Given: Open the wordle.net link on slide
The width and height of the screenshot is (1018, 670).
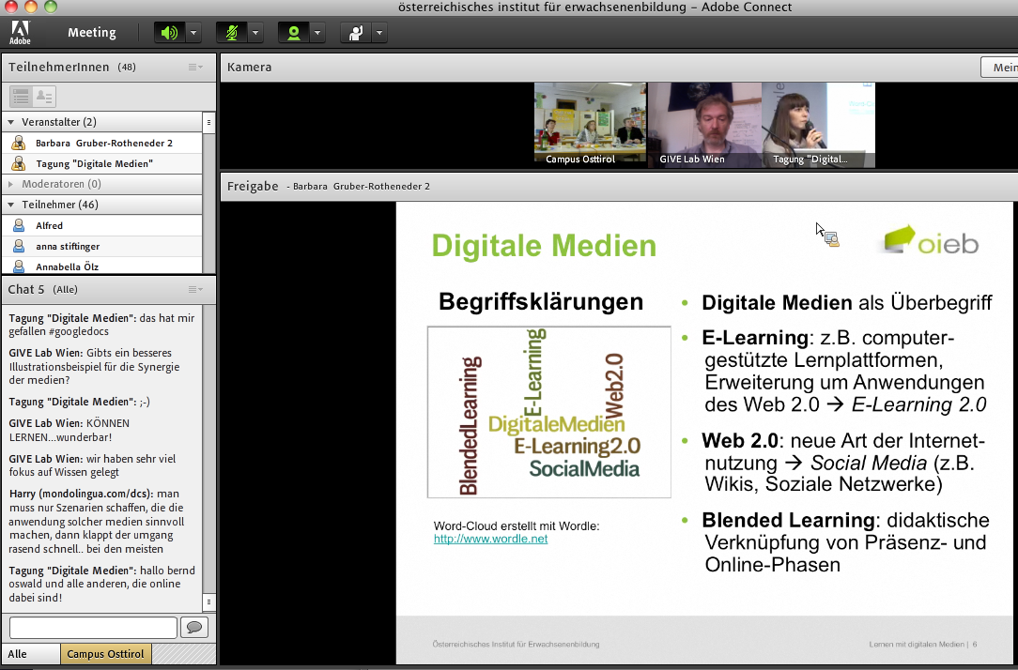Looking at the screenshot, I should tap(490, 539).
